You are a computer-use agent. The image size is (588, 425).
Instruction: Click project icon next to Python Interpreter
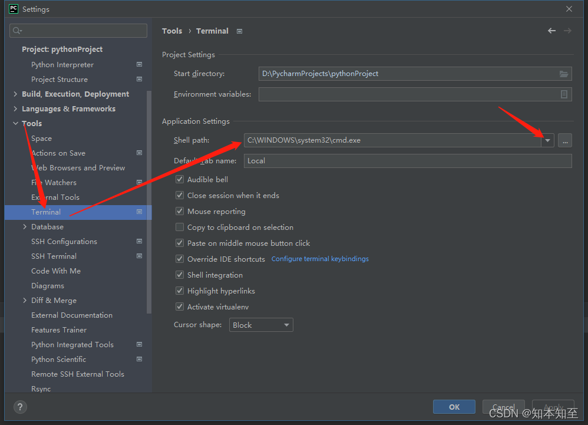140,64
